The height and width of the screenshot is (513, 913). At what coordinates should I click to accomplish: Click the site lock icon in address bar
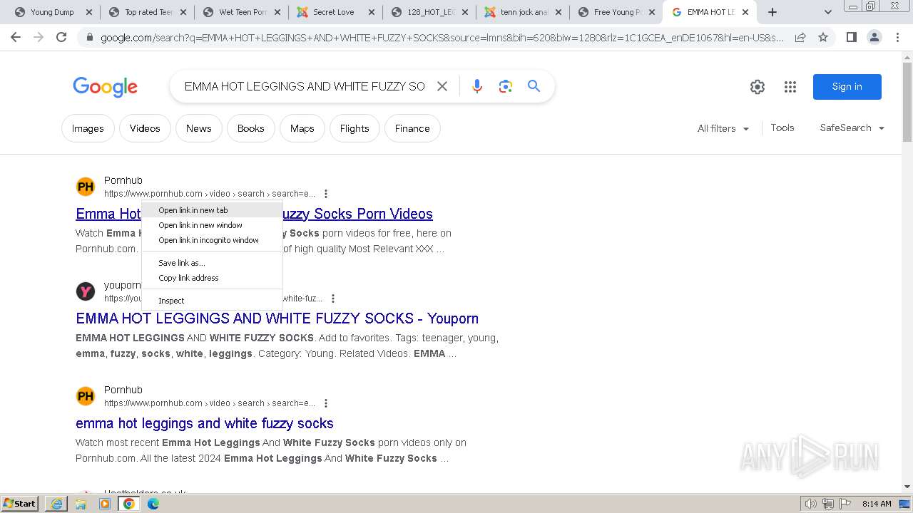90,37
